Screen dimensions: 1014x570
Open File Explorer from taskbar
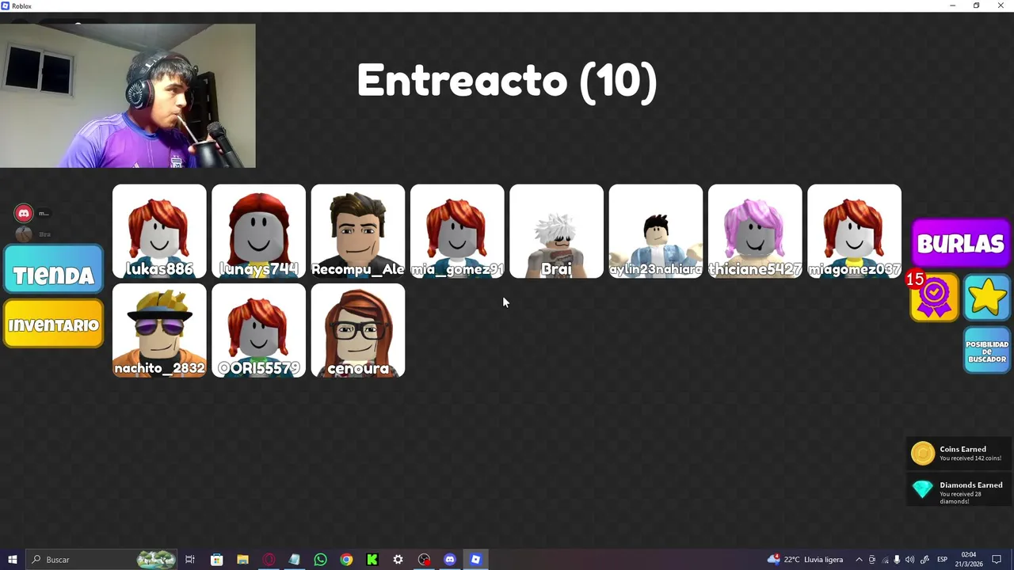click(x=242, y=560)
